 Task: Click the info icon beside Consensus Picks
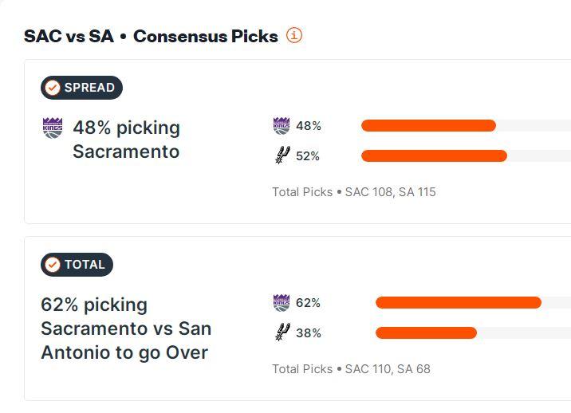(294, 35)
